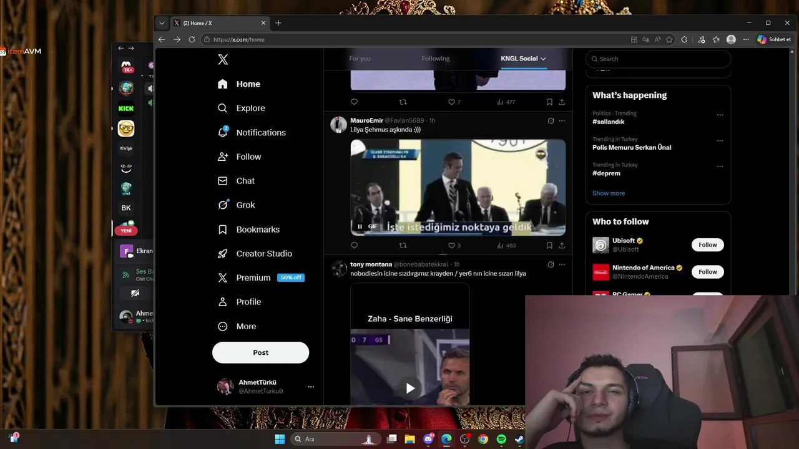The height and width of the screenshot is (449, 799).
Task: Open the Edge favorites list icon
Action: (x=716, y=39)
